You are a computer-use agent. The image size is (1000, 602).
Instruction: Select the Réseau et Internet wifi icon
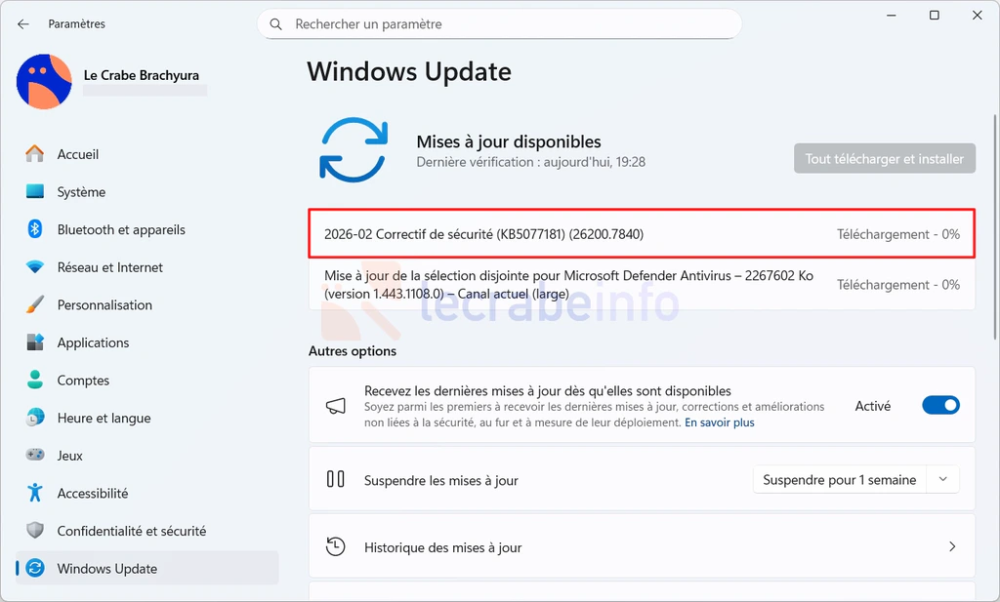click(35, 267)
